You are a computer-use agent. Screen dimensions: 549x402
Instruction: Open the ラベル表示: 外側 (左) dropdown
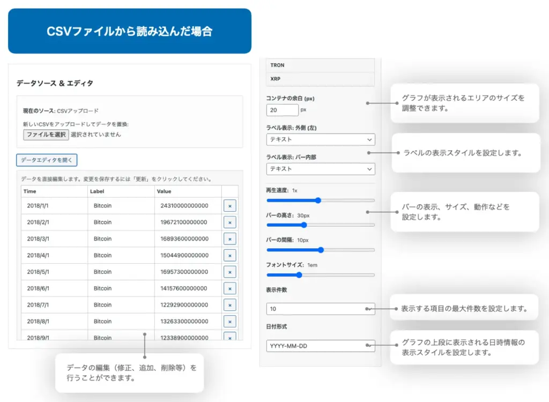pos(320,139)
